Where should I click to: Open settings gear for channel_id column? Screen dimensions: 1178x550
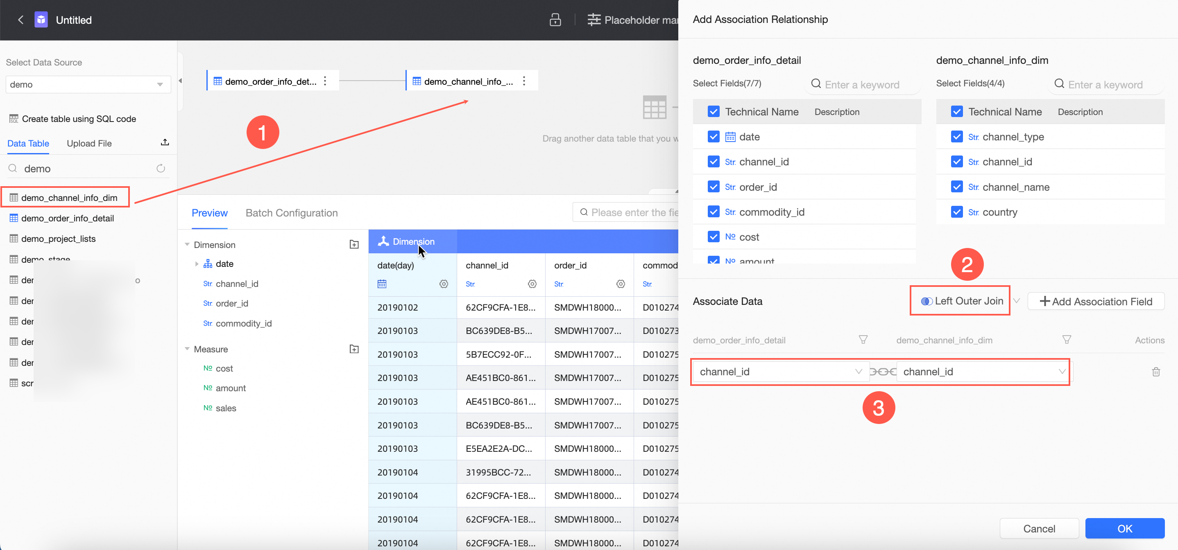[532, 284]
